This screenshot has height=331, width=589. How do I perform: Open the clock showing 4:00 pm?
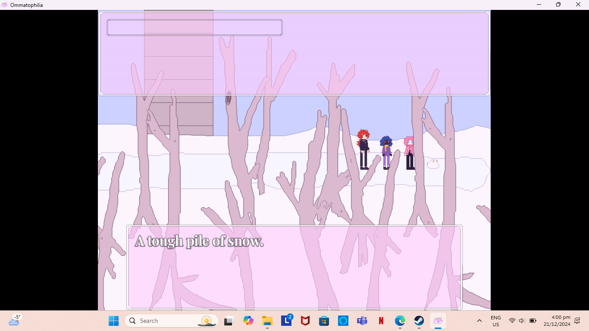tap(557, 321)
